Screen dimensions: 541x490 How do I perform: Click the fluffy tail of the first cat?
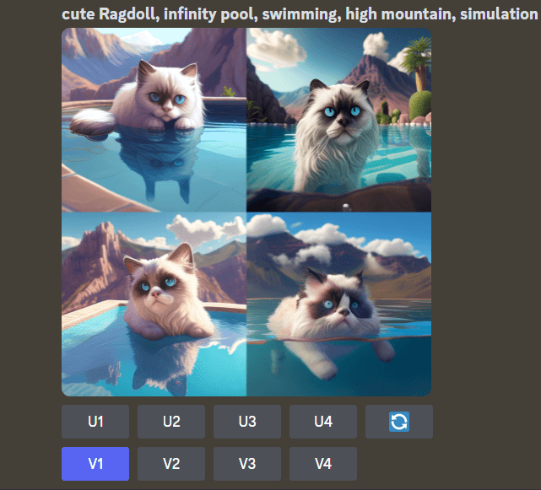93,121
